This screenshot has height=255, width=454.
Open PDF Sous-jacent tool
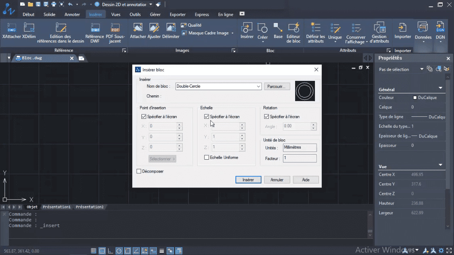115,28
